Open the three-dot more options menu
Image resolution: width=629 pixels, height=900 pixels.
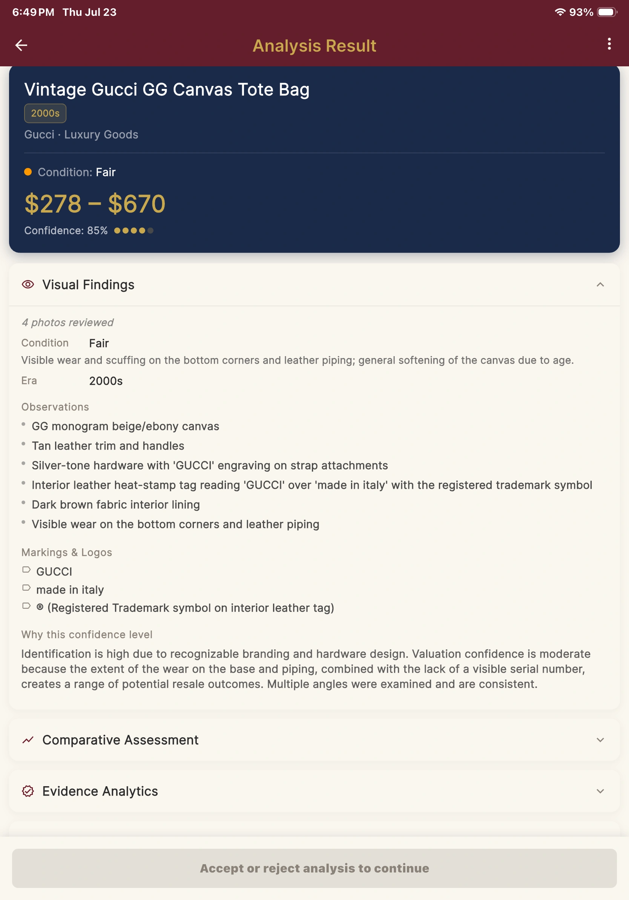click(x=609, y=44)
